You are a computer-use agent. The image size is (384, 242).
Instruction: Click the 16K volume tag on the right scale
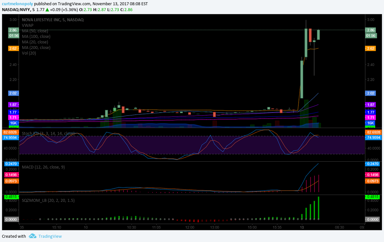(x=371, y=123)
